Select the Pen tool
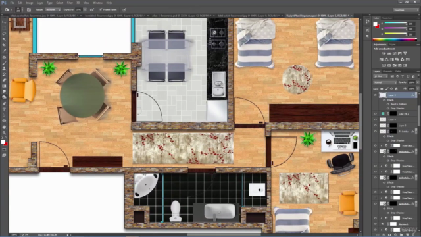The width and height of the screenshot is (421, 237). tap(4, 103)
